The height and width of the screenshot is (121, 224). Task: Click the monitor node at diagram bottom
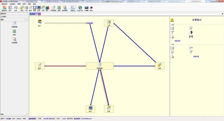click(x=91, y=109)
